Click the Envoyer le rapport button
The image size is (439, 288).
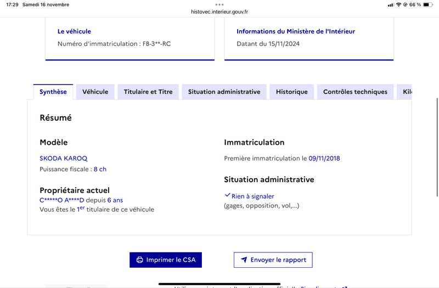273,259
